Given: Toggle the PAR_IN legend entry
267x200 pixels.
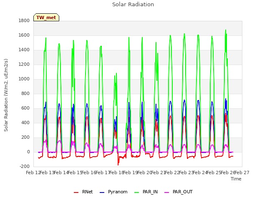Looking at the screenshot, I should click(146, 192).
